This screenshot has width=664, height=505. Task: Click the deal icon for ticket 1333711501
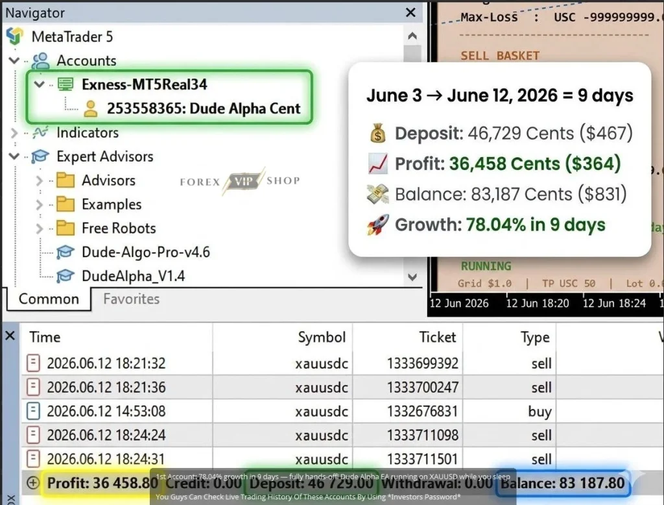click(x=33, y=459)
